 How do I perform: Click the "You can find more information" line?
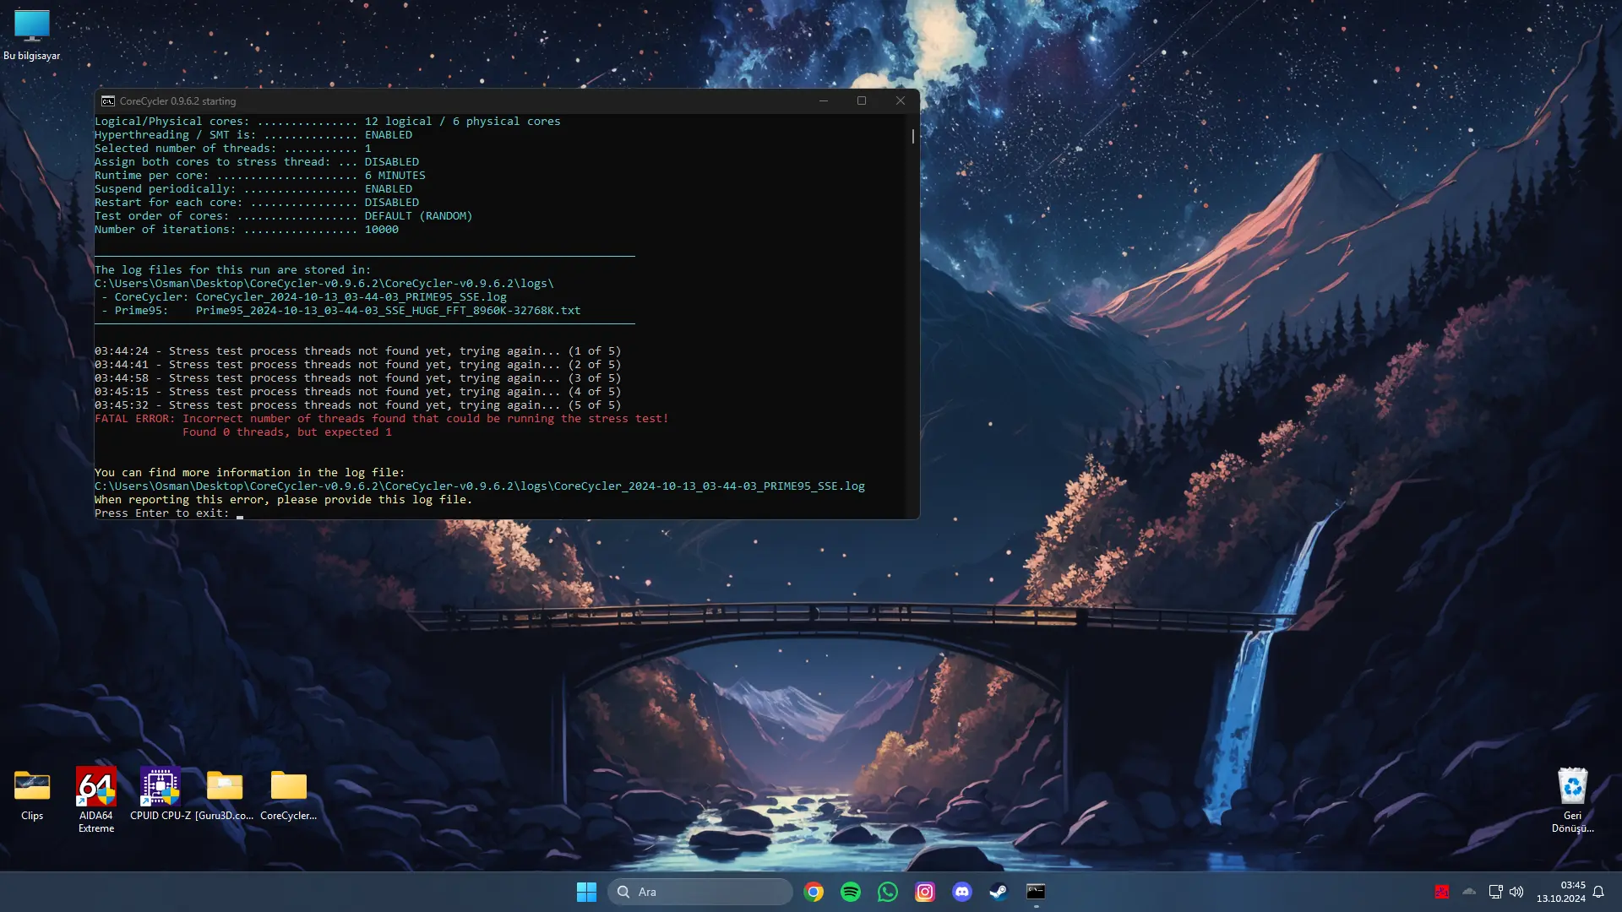pyautogui.click(x=250, y=473)
